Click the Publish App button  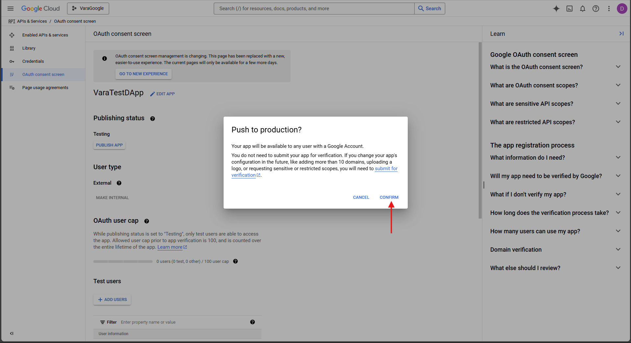tap(109, 145)
